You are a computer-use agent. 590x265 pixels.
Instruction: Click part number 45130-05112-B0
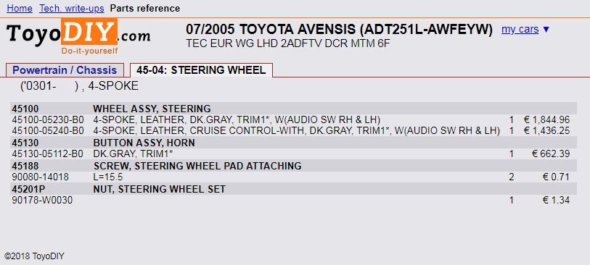click(48, 154)
